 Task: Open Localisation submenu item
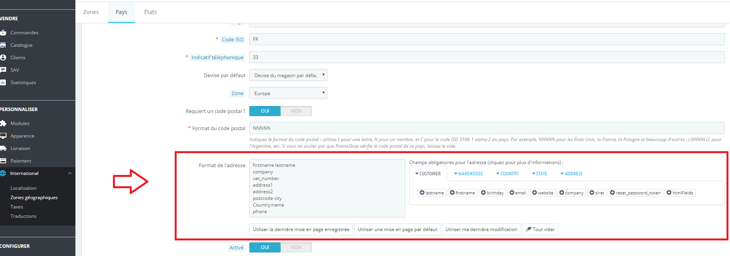coord(23,188)
